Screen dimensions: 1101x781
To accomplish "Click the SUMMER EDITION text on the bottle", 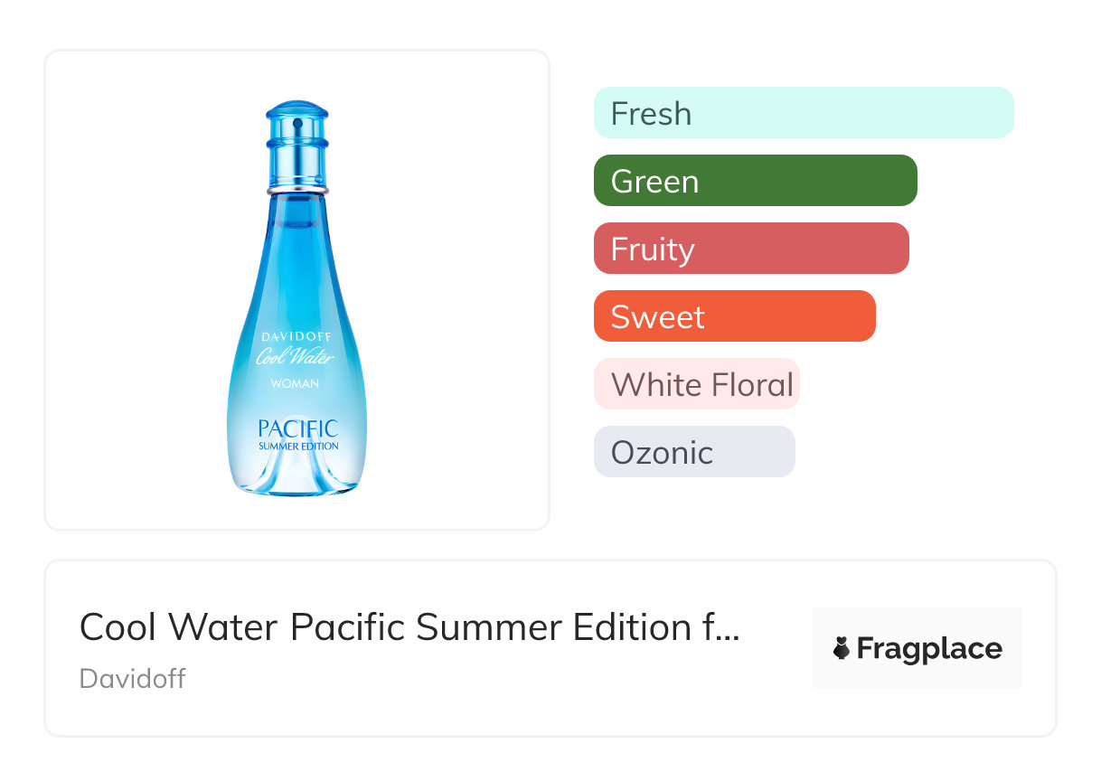I will (x=298, y=446).
